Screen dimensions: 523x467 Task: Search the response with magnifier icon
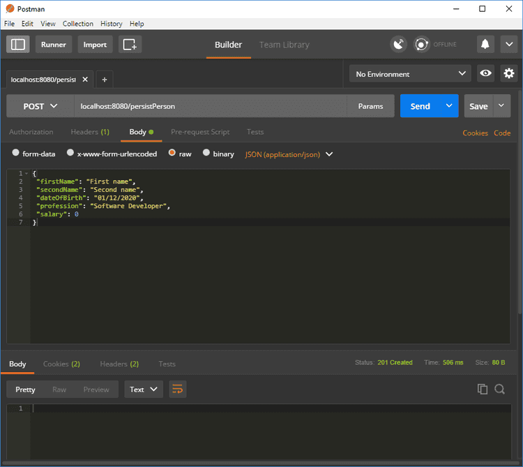click(x=500, y=390)
